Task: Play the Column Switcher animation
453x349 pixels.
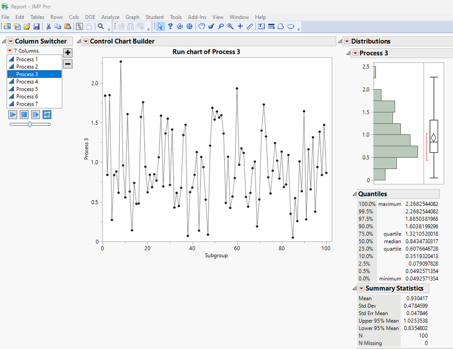Action: click(x=13, y=115)
